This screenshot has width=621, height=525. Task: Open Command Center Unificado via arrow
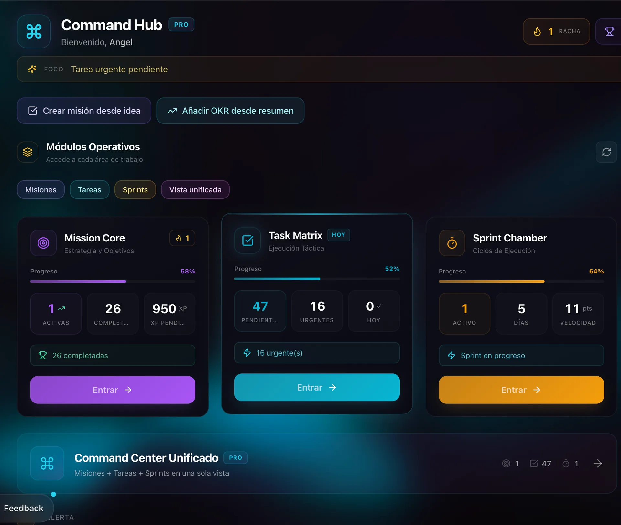pos(598,463)
